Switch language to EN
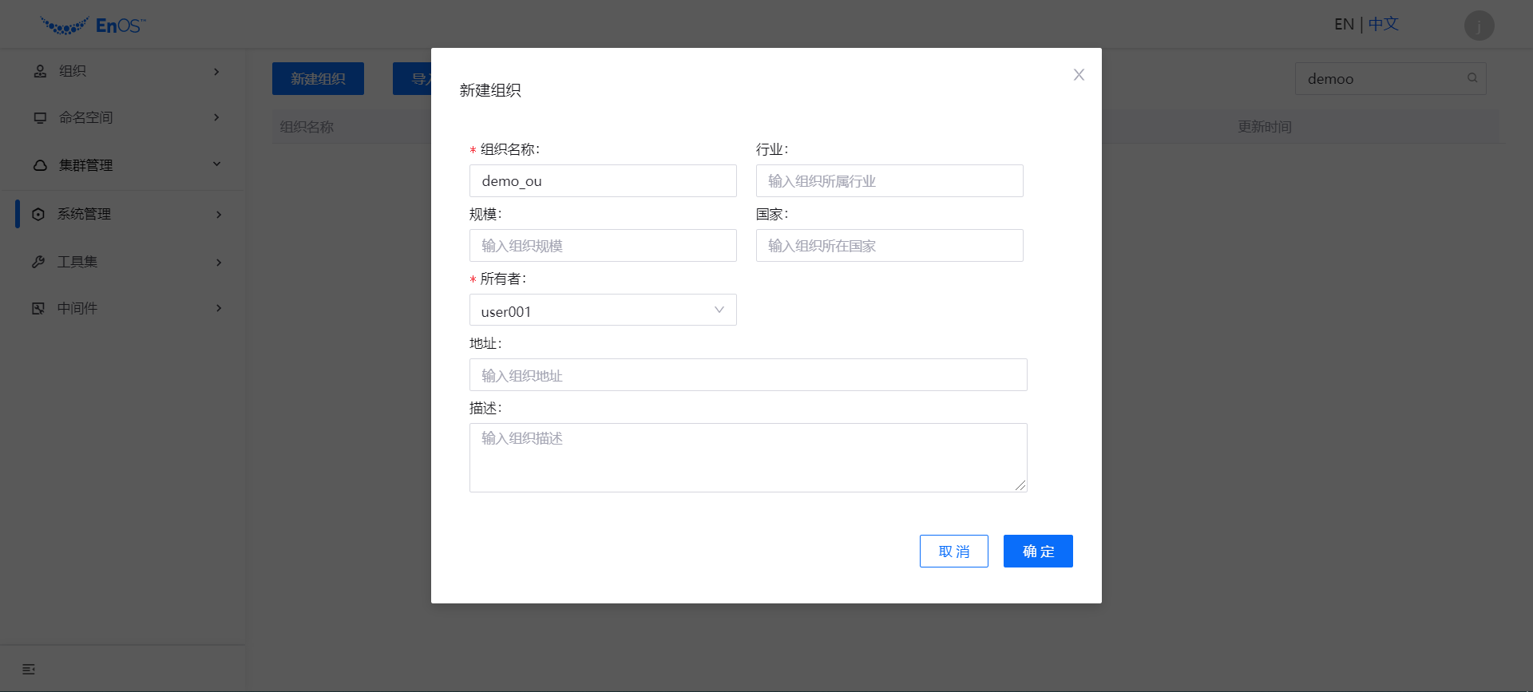 pos(1344,25)
